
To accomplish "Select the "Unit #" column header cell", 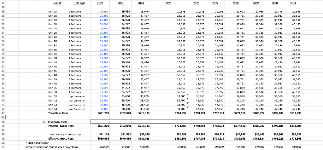I will (x=57, y=3).
